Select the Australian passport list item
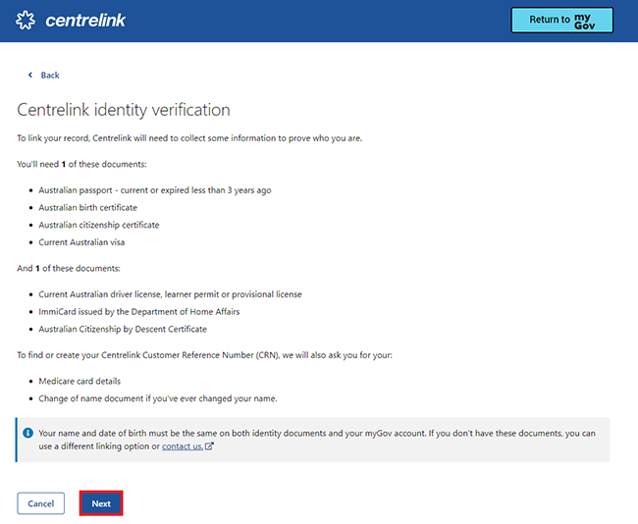Image resolution: width=638 pixels, height=524 pixels. click(x=155, y=190)
